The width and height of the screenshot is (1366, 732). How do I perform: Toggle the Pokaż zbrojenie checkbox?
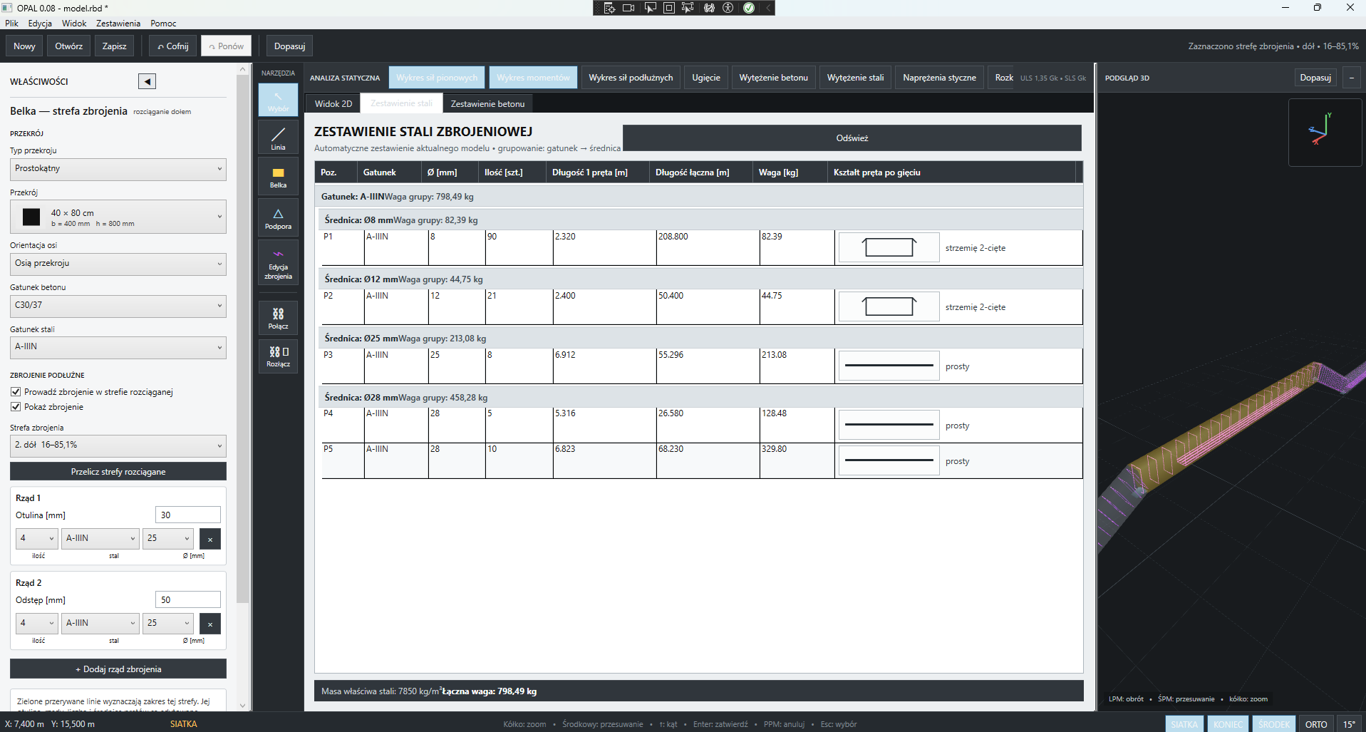[x=16, y=407]
